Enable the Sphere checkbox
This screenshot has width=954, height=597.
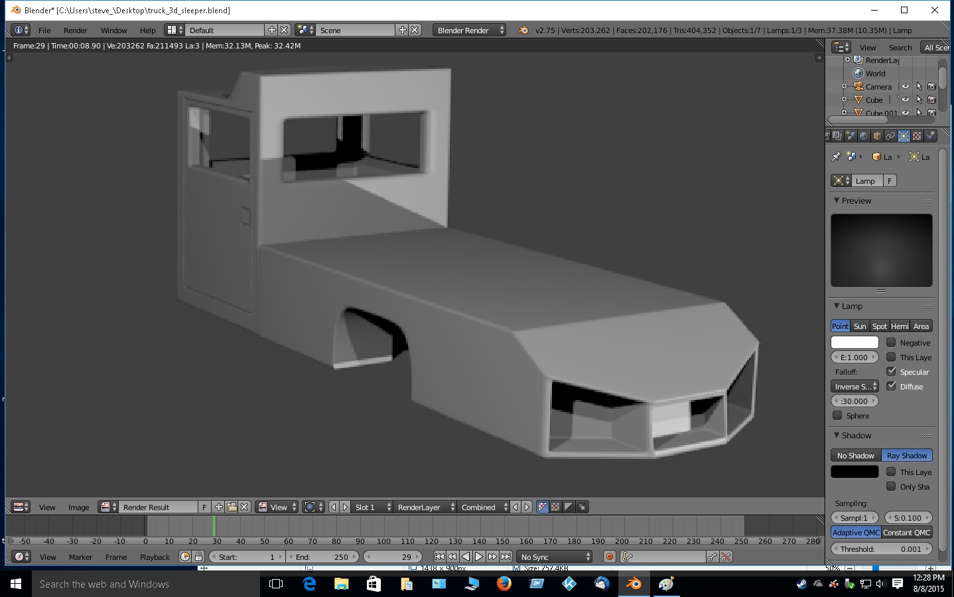pyautogui.click(x=837, y=416)
